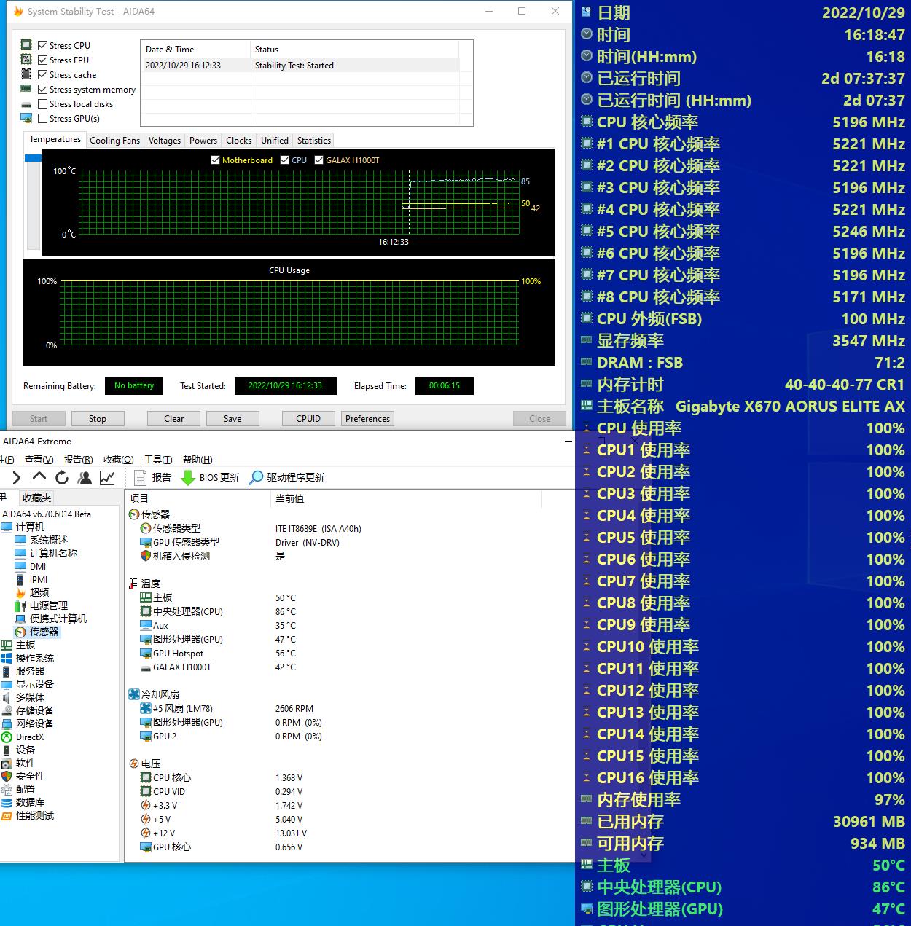This screenshot has width=911, height=926.
Task: Open the 工具(T) menu
Action: click(x=158, y=459)
